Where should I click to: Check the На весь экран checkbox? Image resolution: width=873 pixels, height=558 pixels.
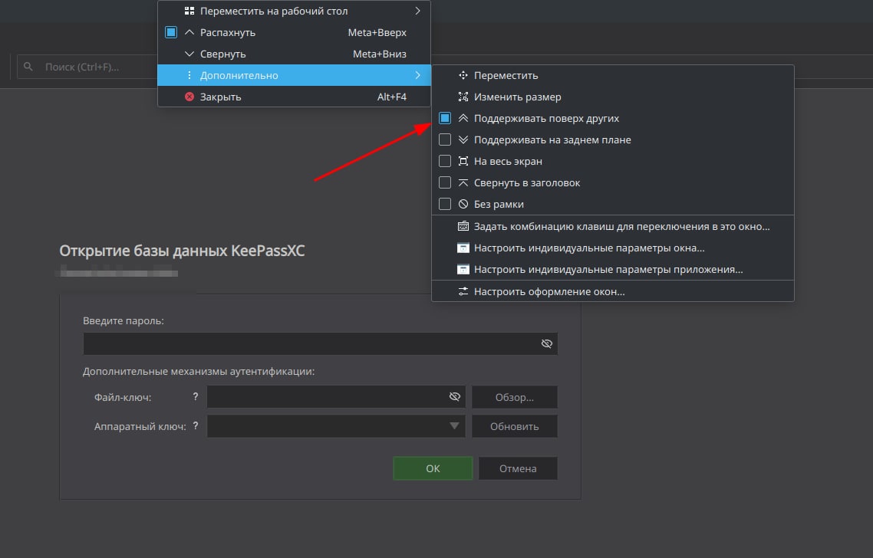pos(445,161)
